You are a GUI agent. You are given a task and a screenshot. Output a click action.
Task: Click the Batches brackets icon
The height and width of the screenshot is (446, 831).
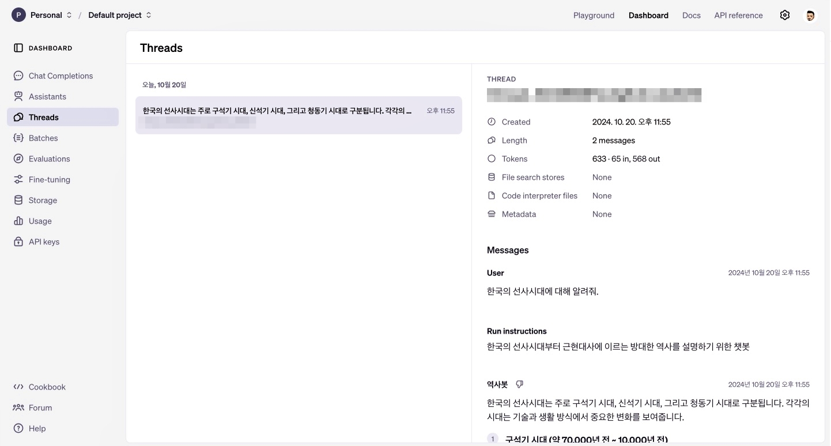point(18,138)
